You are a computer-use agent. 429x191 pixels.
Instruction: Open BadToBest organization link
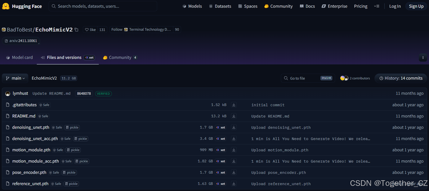(19, 30)
